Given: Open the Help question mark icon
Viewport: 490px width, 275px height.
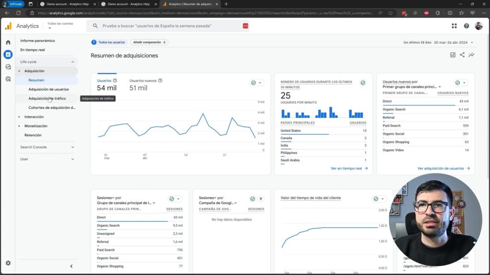Looking at the screenshot, I should pyautogui.click(x=466, y=26).
